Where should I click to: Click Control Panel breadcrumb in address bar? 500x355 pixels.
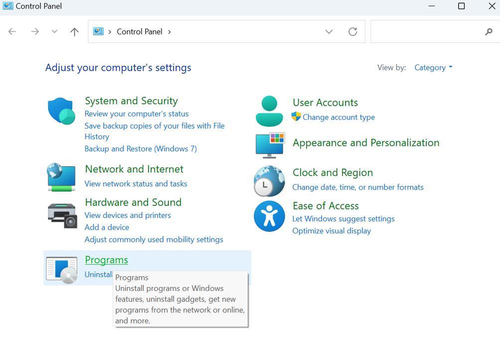(140, 31)
